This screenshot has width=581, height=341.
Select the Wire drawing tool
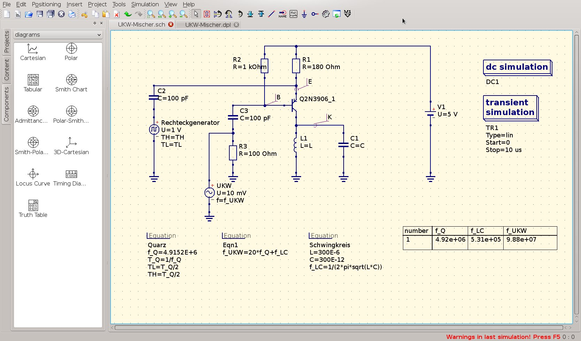pos(272,14)
